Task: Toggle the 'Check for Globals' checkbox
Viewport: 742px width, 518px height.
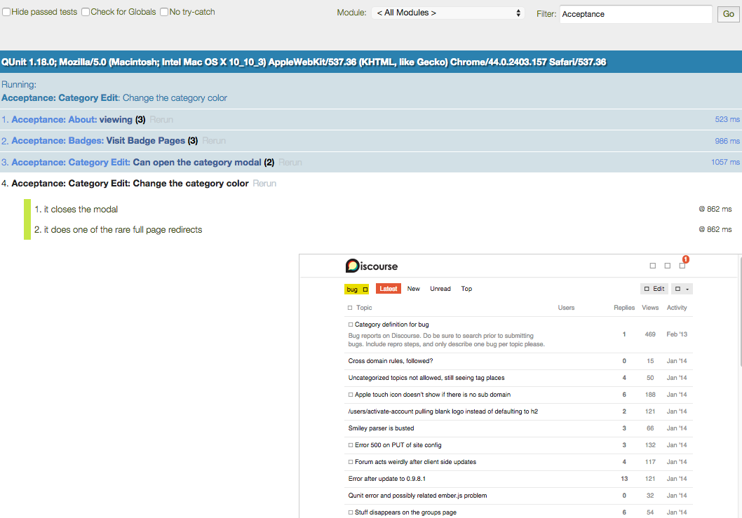Action: 86,12
